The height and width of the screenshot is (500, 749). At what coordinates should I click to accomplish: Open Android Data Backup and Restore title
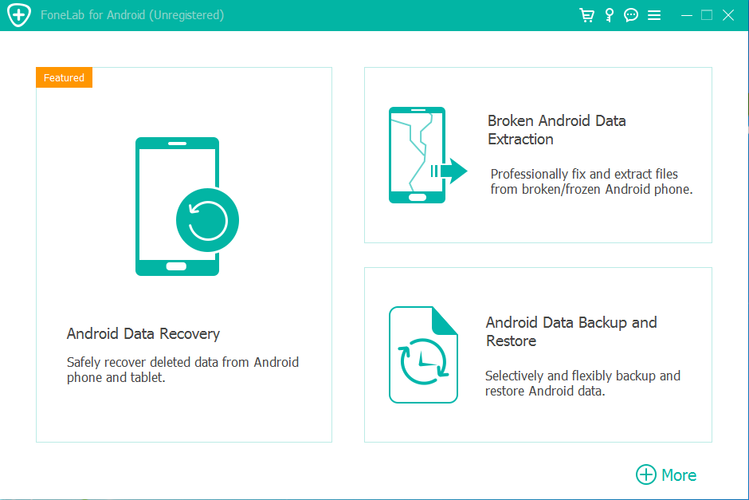571,332
